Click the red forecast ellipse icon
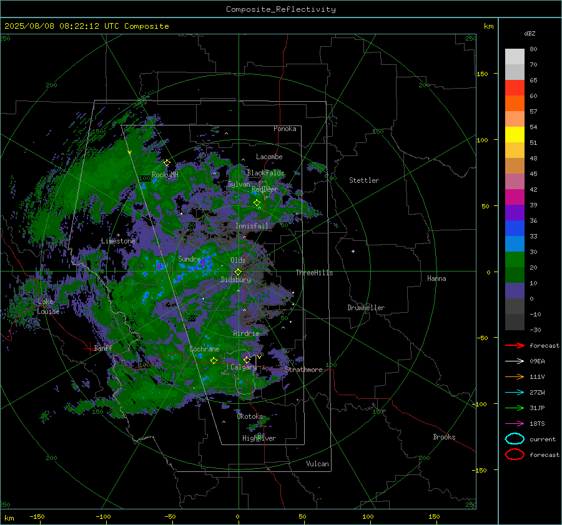Viewport: 562px width, 525px height. point(515,454)
